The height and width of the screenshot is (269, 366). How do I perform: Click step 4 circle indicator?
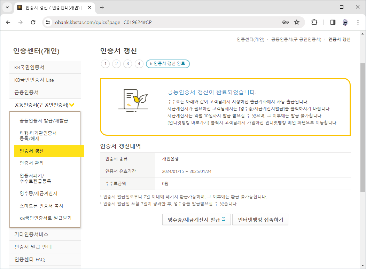click(139, 64)
